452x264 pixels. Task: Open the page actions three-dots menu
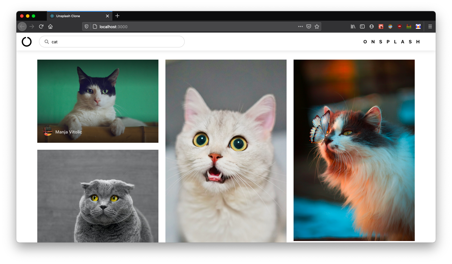tap(301, 26)
